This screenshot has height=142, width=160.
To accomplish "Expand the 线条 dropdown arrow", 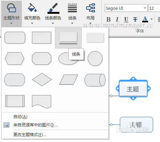I will pos(72,23).
